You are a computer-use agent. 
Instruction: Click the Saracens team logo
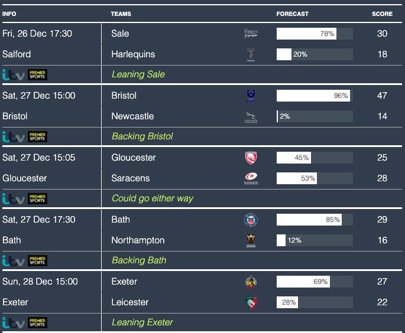point(251,178)
